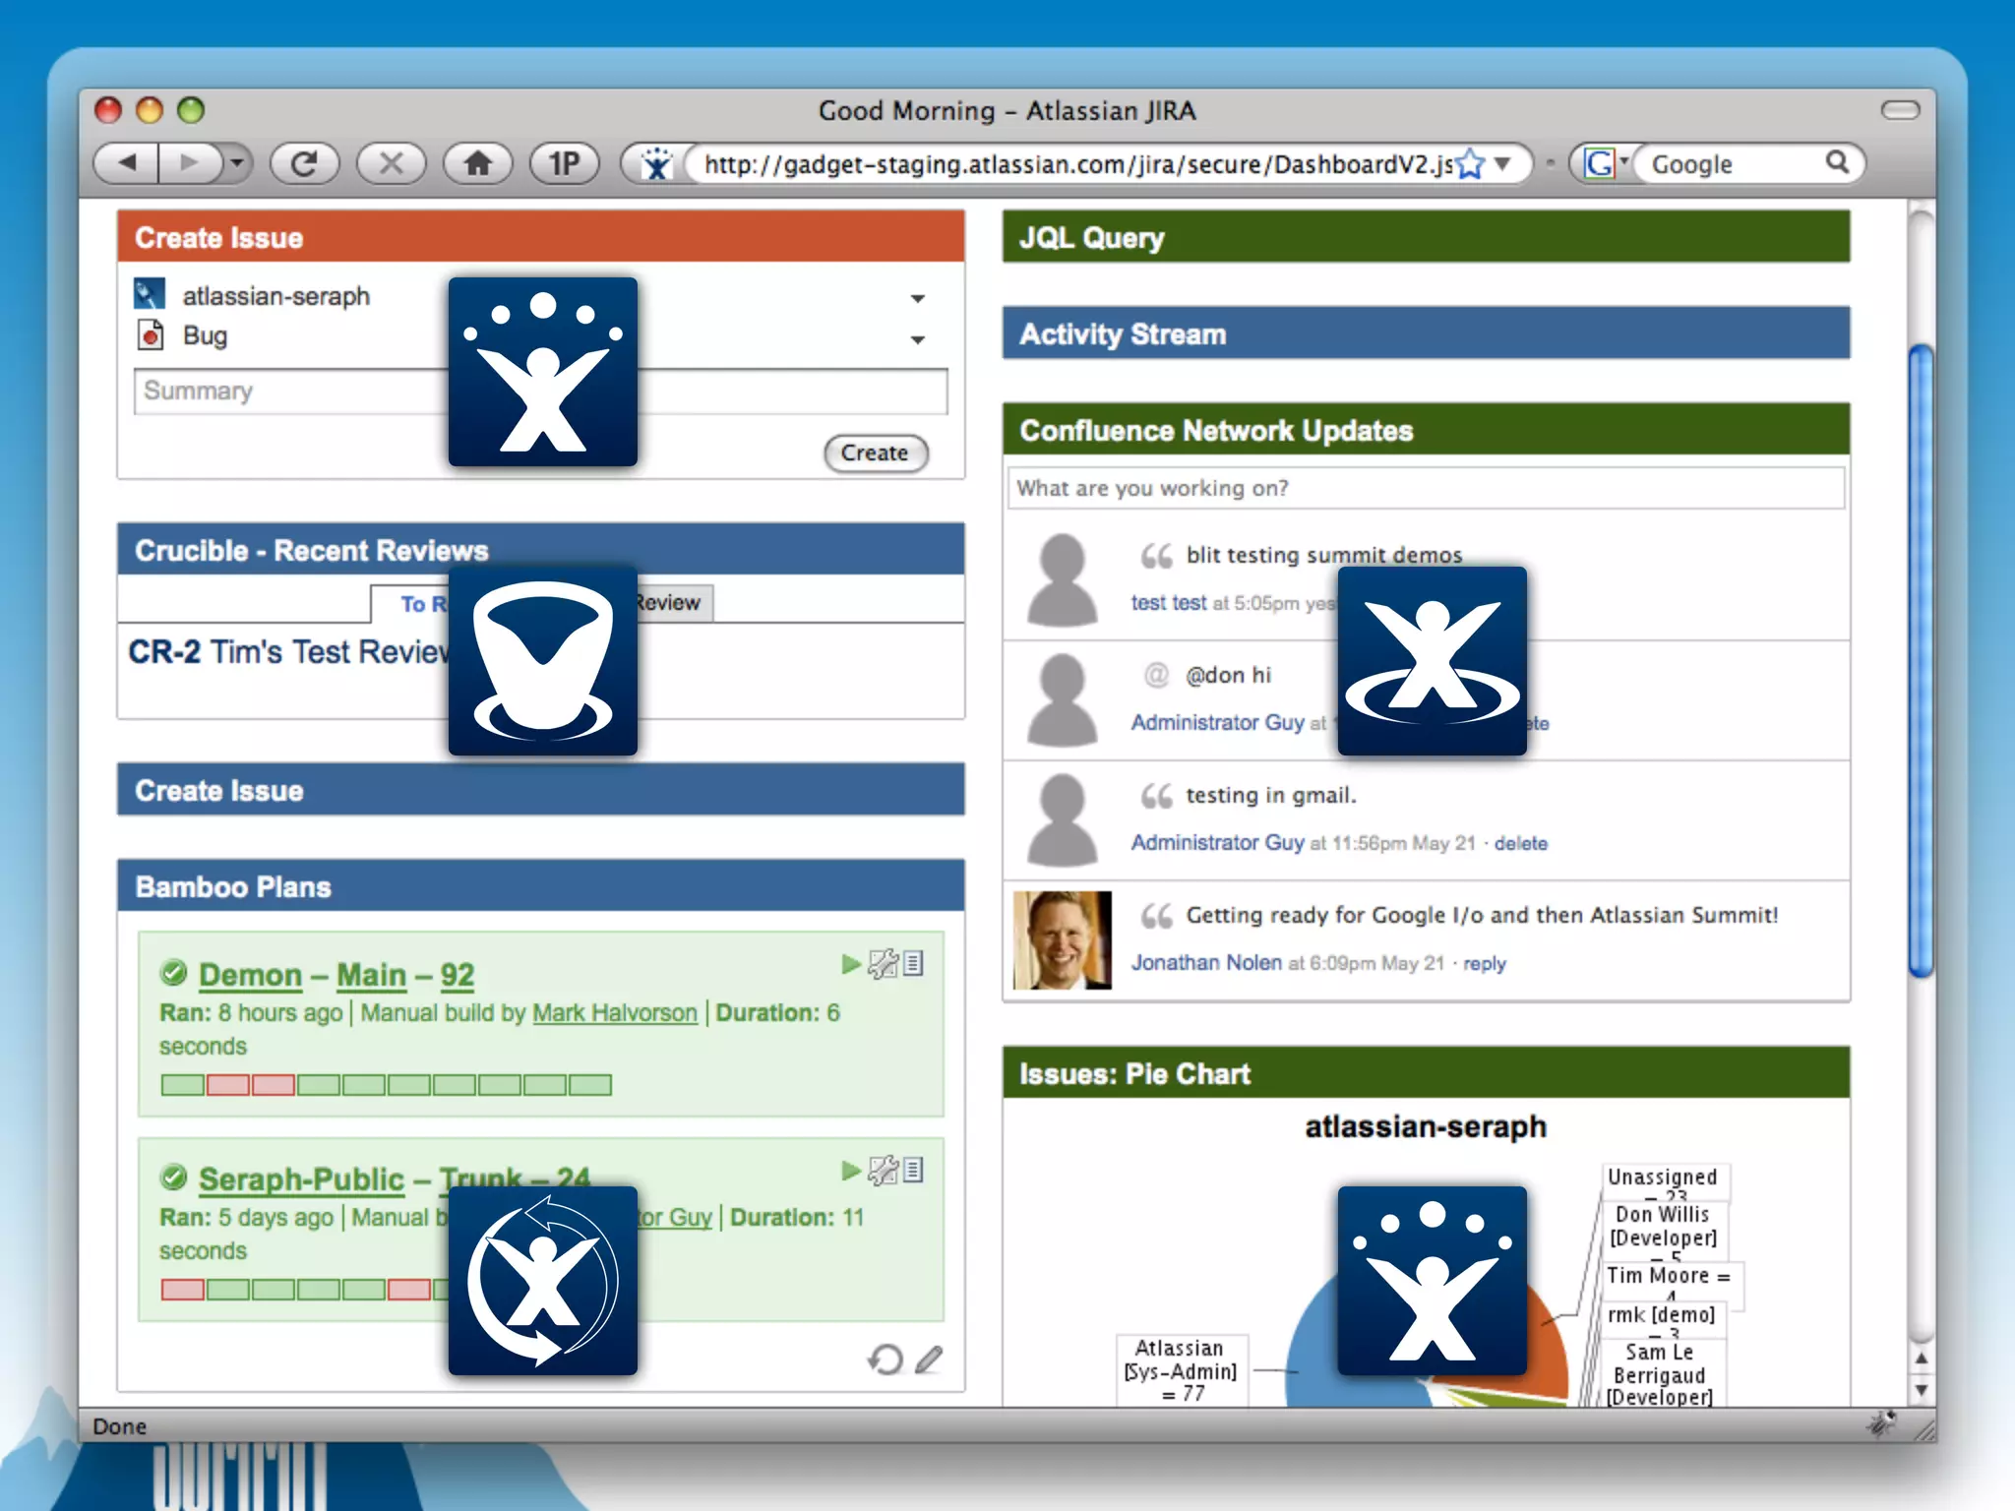Select the To Review tab in Crucible

[x=410, y=604]
